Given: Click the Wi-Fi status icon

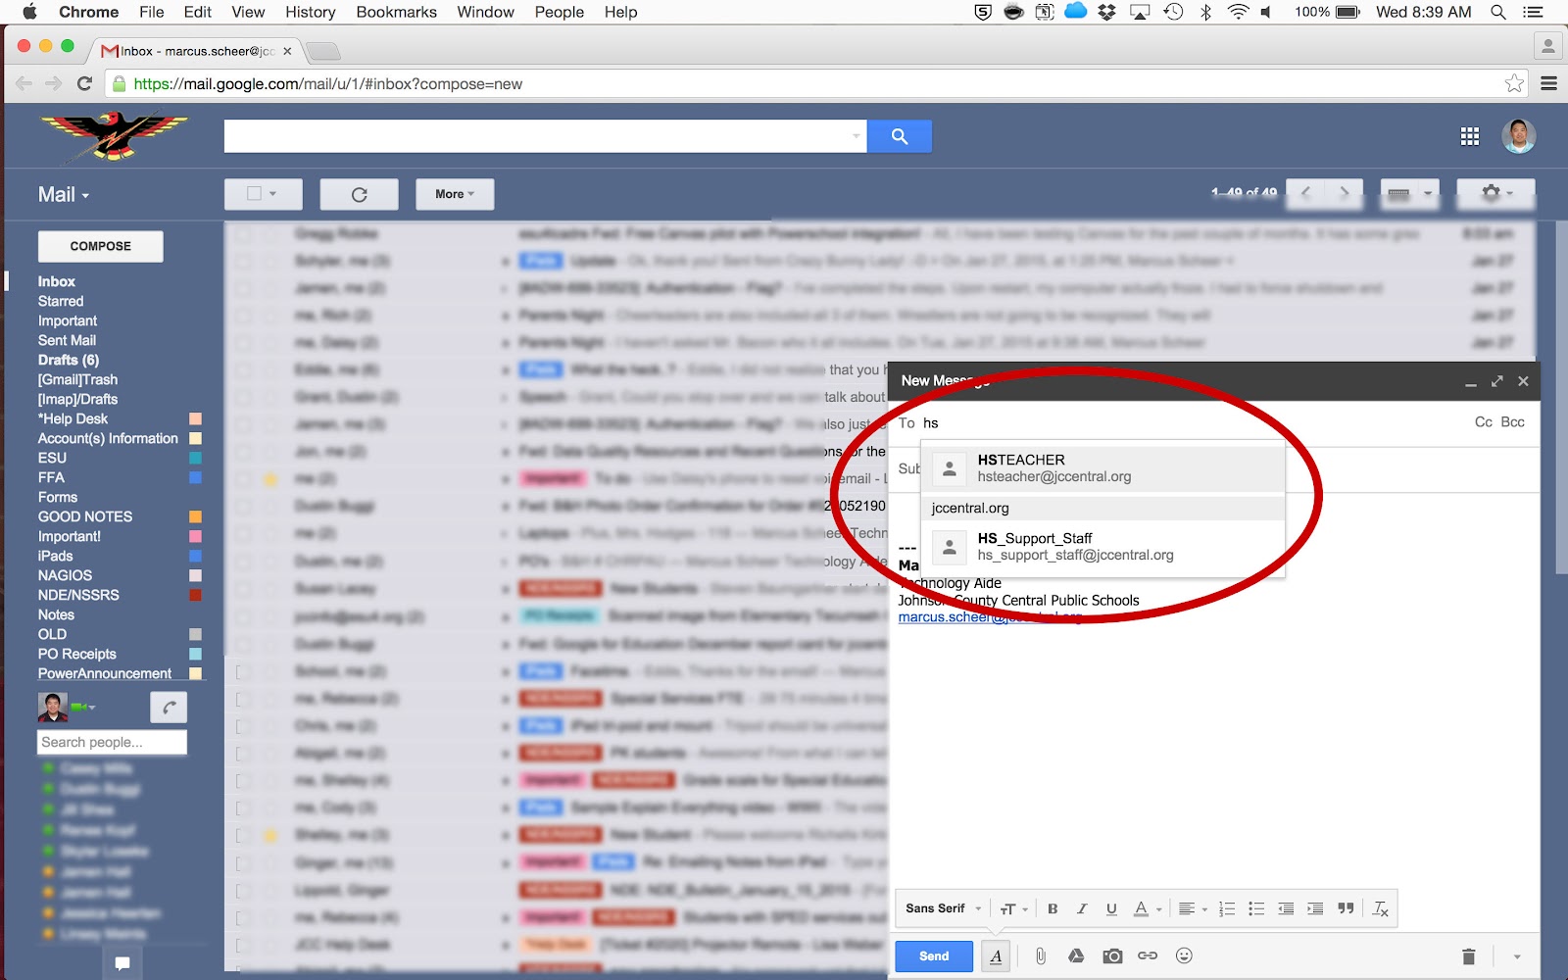Looking at the screenshot, I should 1238,12.
